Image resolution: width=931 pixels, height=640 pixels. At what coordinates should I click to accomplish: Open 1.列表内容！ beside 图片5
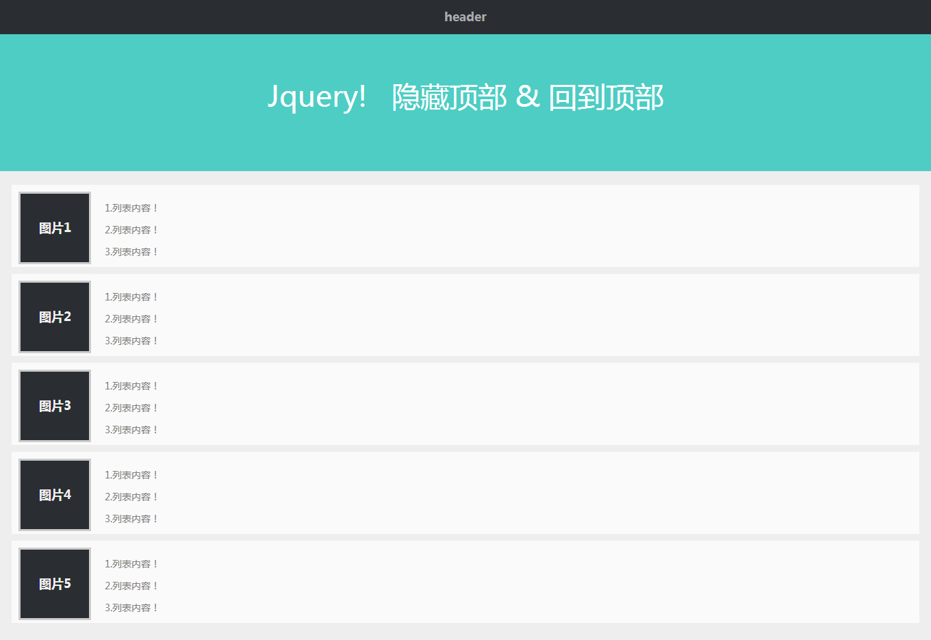tap(131, 564)
